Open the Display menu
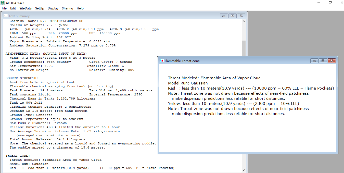 (53, 8)
